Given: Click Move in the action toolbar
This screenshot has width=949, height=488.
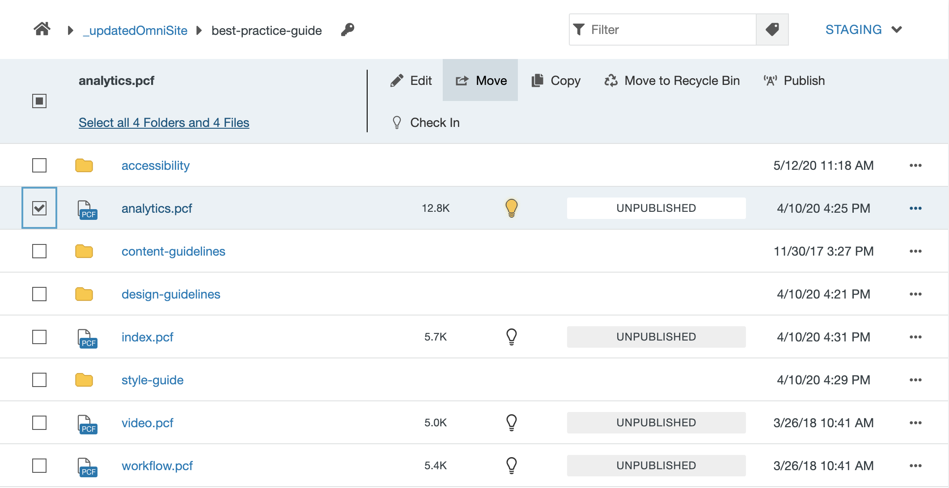Looking at the screenshot, I should [x=481, y=80].
